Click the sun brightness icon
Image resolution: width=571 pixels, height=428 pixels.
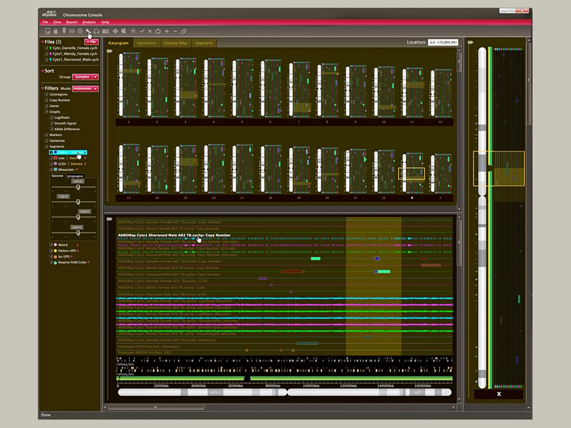pyautogui.click(x=133, y=31)
